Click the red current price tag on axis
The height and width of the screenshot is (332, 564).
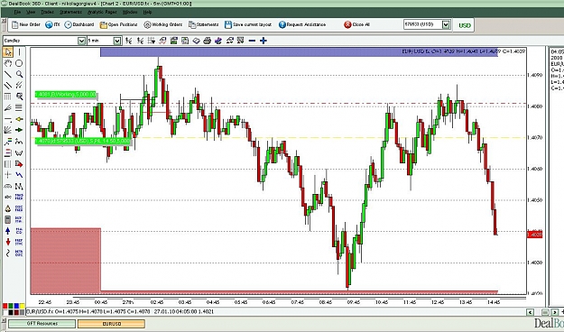(x=534, y=235)
